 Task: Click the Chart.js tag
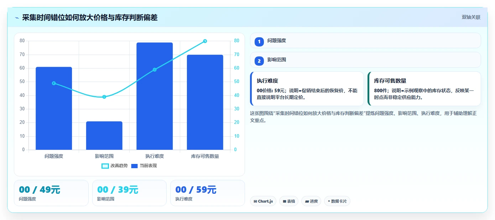pos(263,201)
